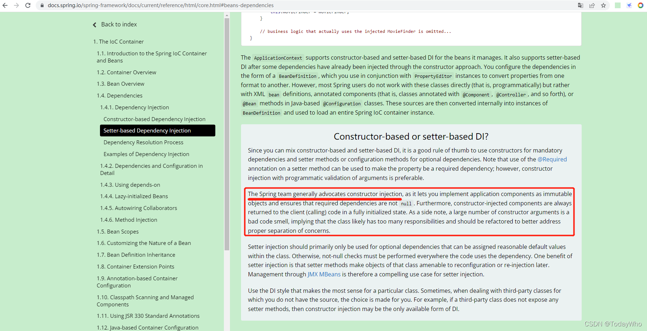Screen dimensions: 647x331
Task: Click the share page icon
Action: (x=592, y=5)
